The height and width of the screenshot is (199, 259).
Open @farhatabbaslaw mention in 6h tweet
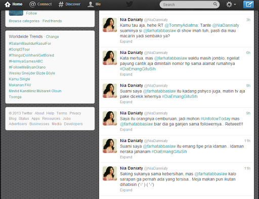coord(170,58)
